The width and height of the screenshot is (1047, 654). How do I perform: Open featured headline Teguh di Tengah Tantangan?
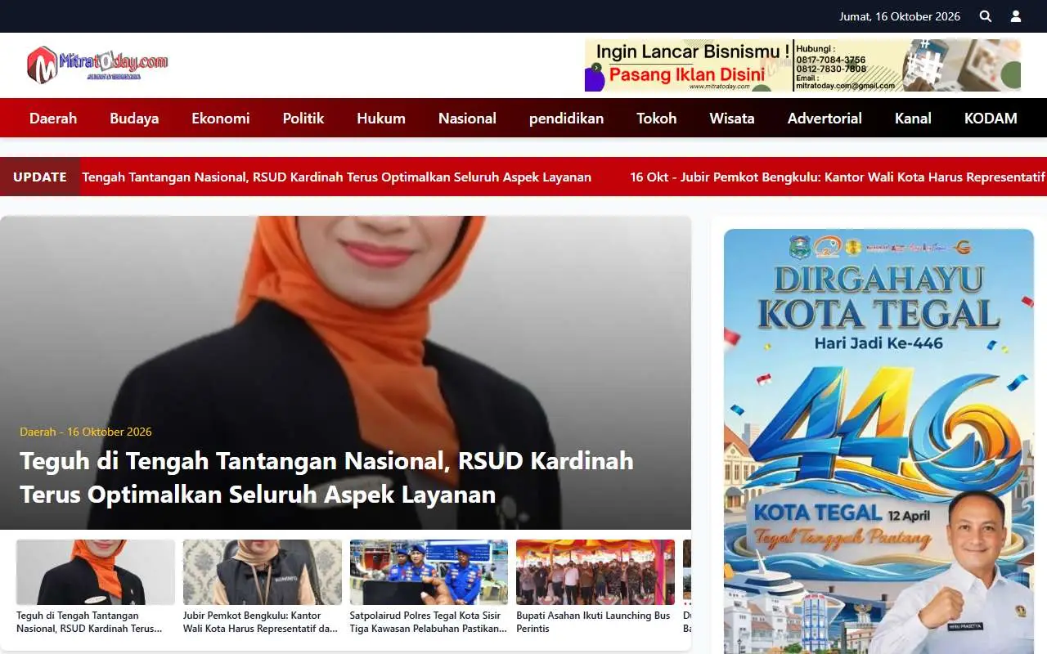point(326,477)
